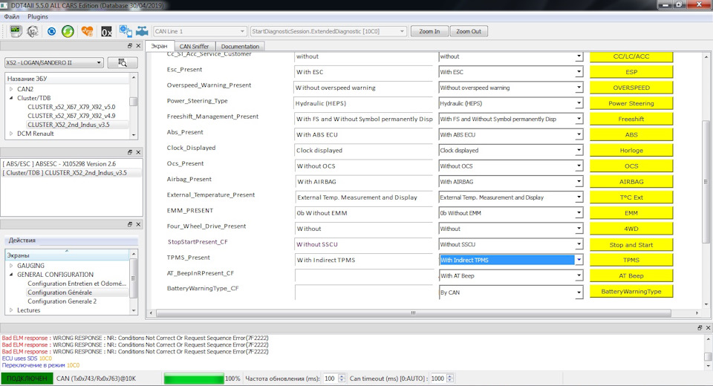Open the CAN Line 1 dropdown
This screenshot has width=713, height=386.
coord(200,31)
